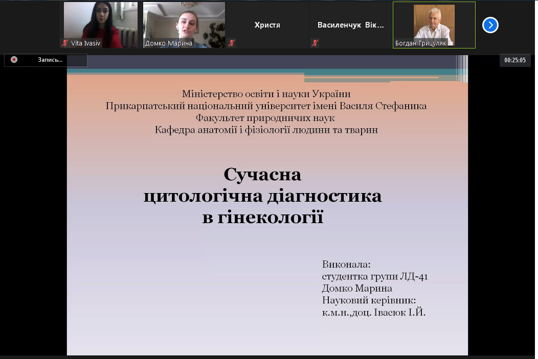Click Христя's muted microphone icon

pyautogui.click(x=232, y=43)
